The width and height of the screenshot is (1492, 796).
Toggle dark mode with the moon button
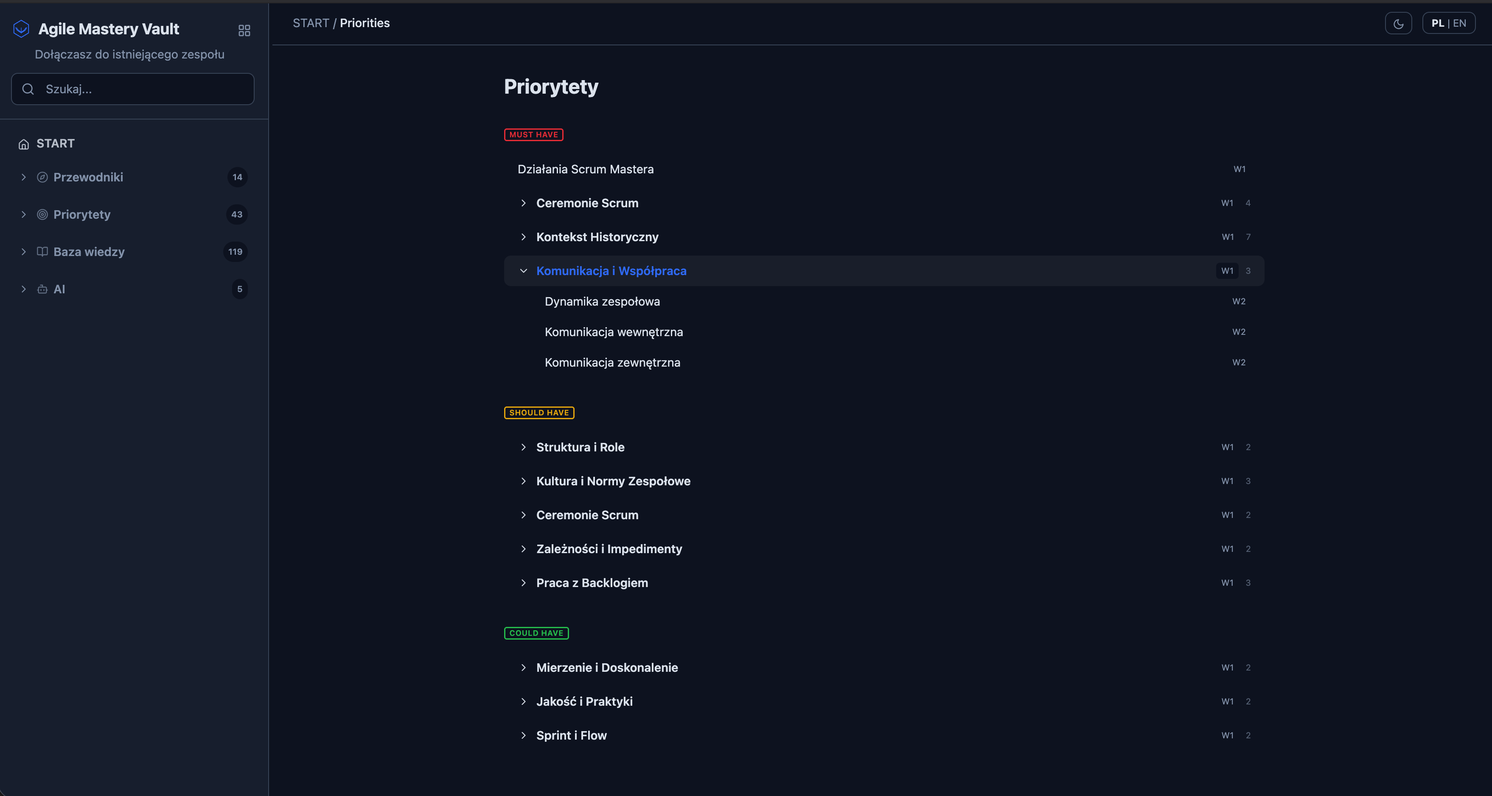coord(1398,24)
